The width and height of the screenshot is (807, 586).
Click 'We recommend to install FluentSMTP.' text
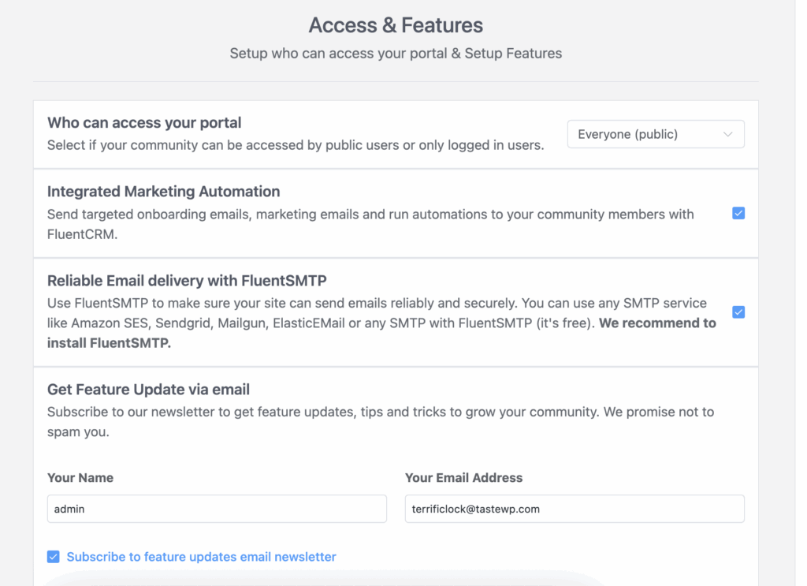pos(381,333)
